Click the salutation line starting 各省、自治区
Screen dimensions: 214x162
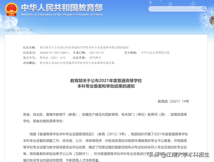tap(105, 115)
